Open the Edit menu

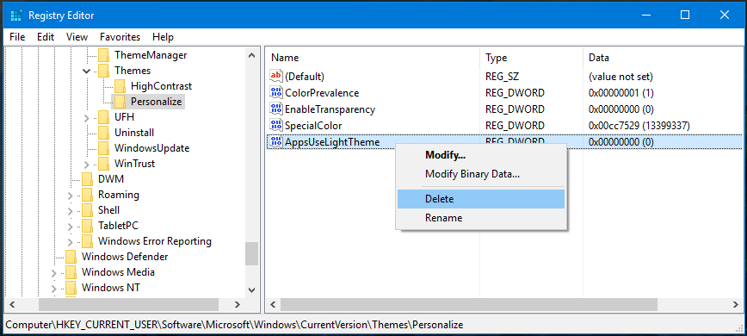tap(46, 37)
